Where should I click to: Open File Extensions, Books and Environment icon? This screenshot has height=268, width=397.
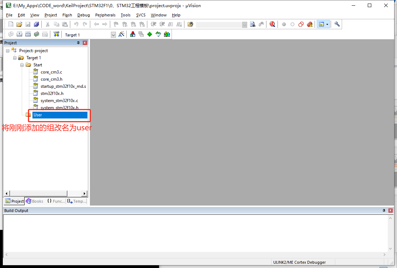[132, 34]
